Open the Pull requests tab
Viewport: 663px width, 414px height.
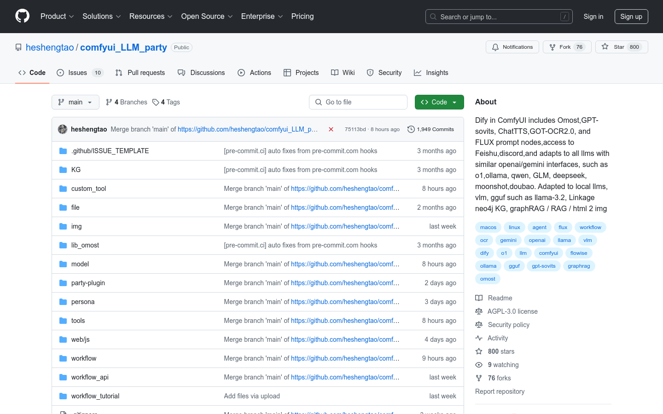tap(140, 73)
